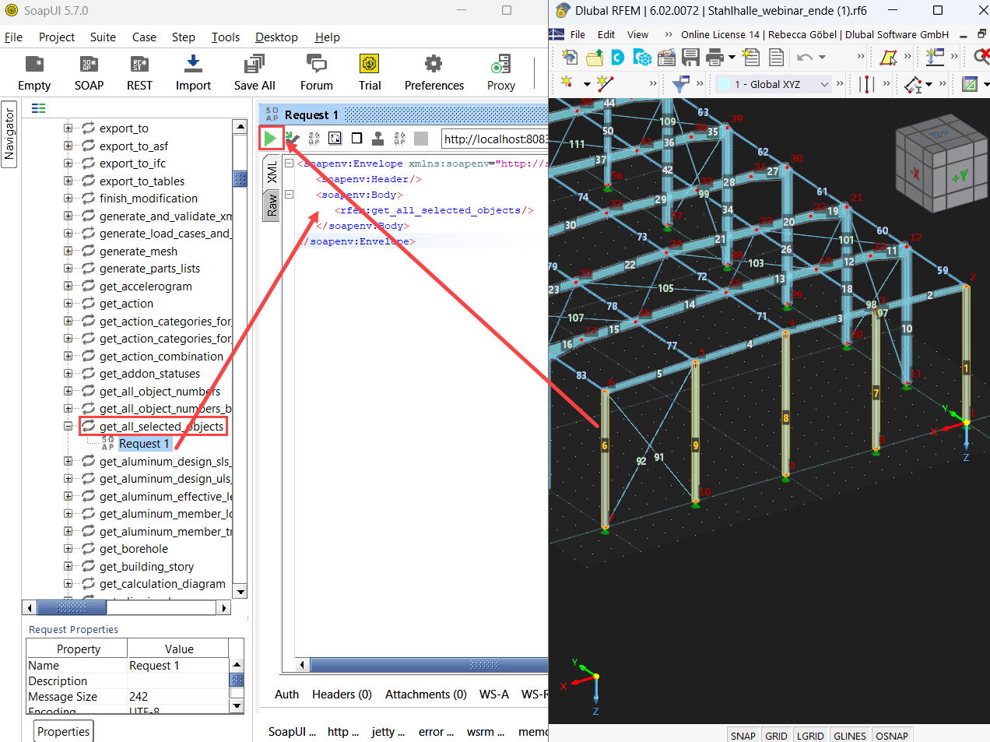This screenshot has height=742, width=990.
Task: Open SoapUI Preferences from the toolbar
Action: [434, 72]
